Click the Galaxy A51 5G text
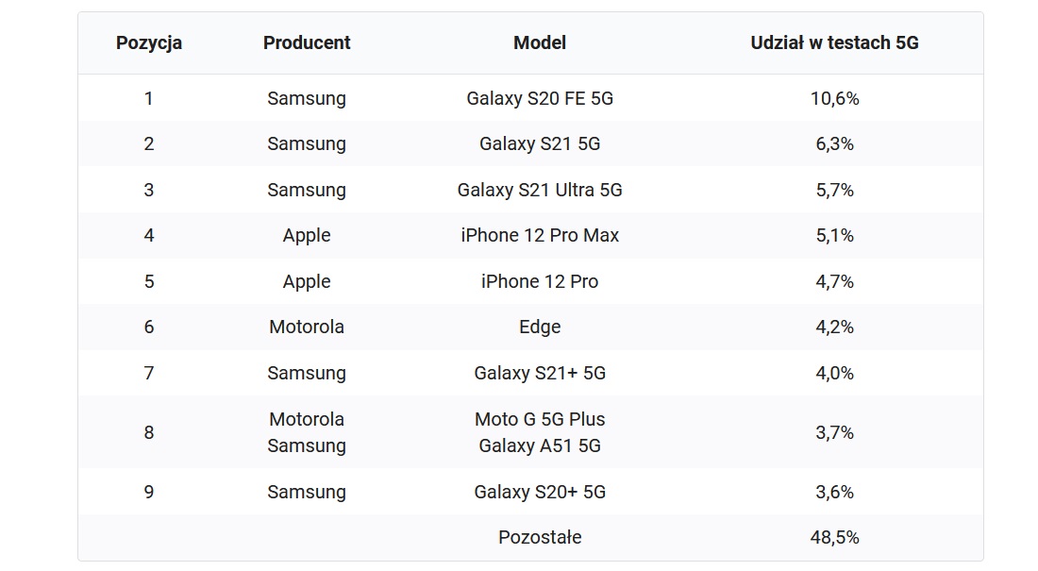 pyautogui.click(x=540, y=445)
